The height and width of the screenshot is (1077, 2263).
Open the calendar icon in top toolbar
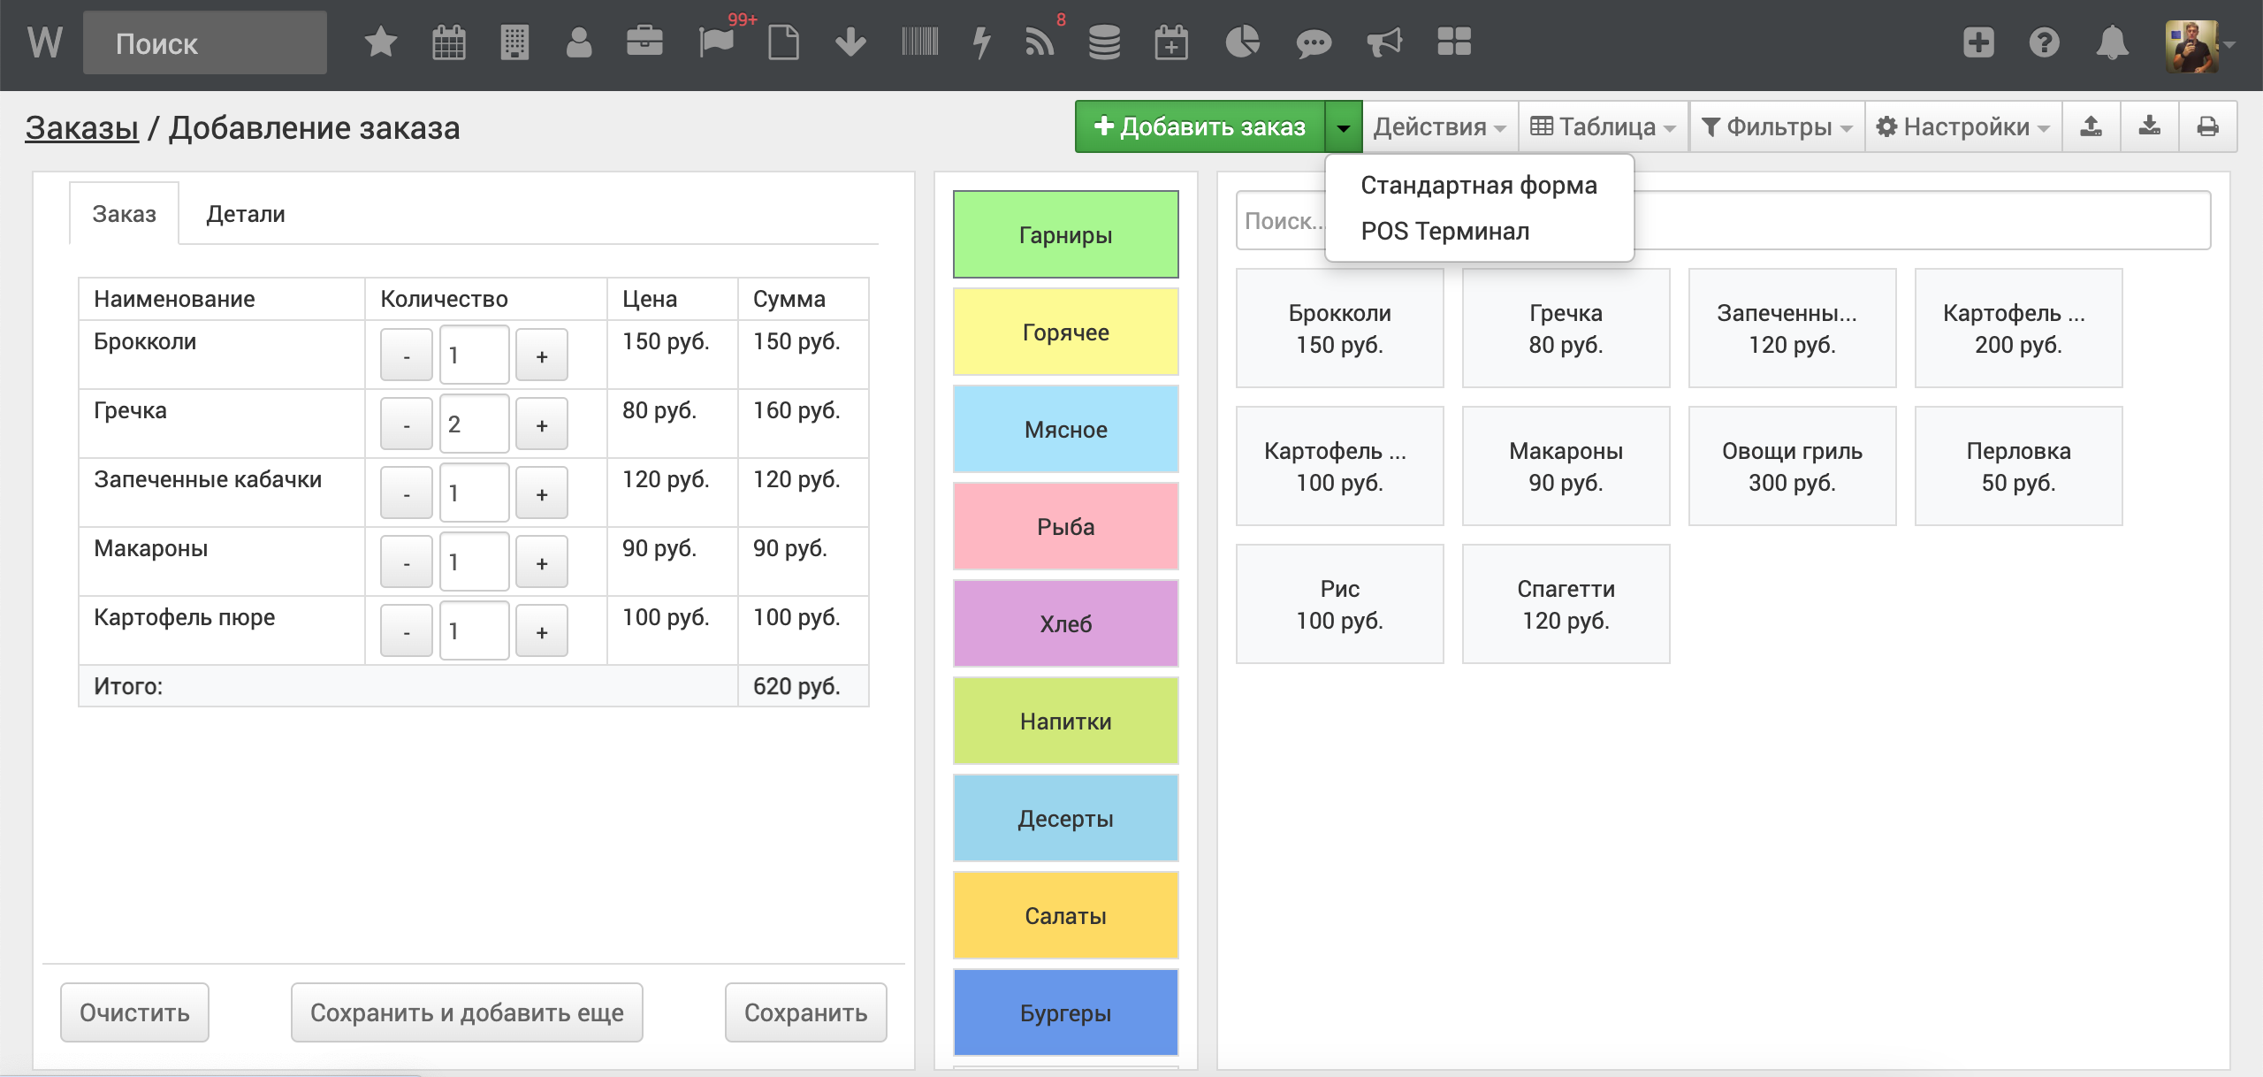(x=448, y=42)
